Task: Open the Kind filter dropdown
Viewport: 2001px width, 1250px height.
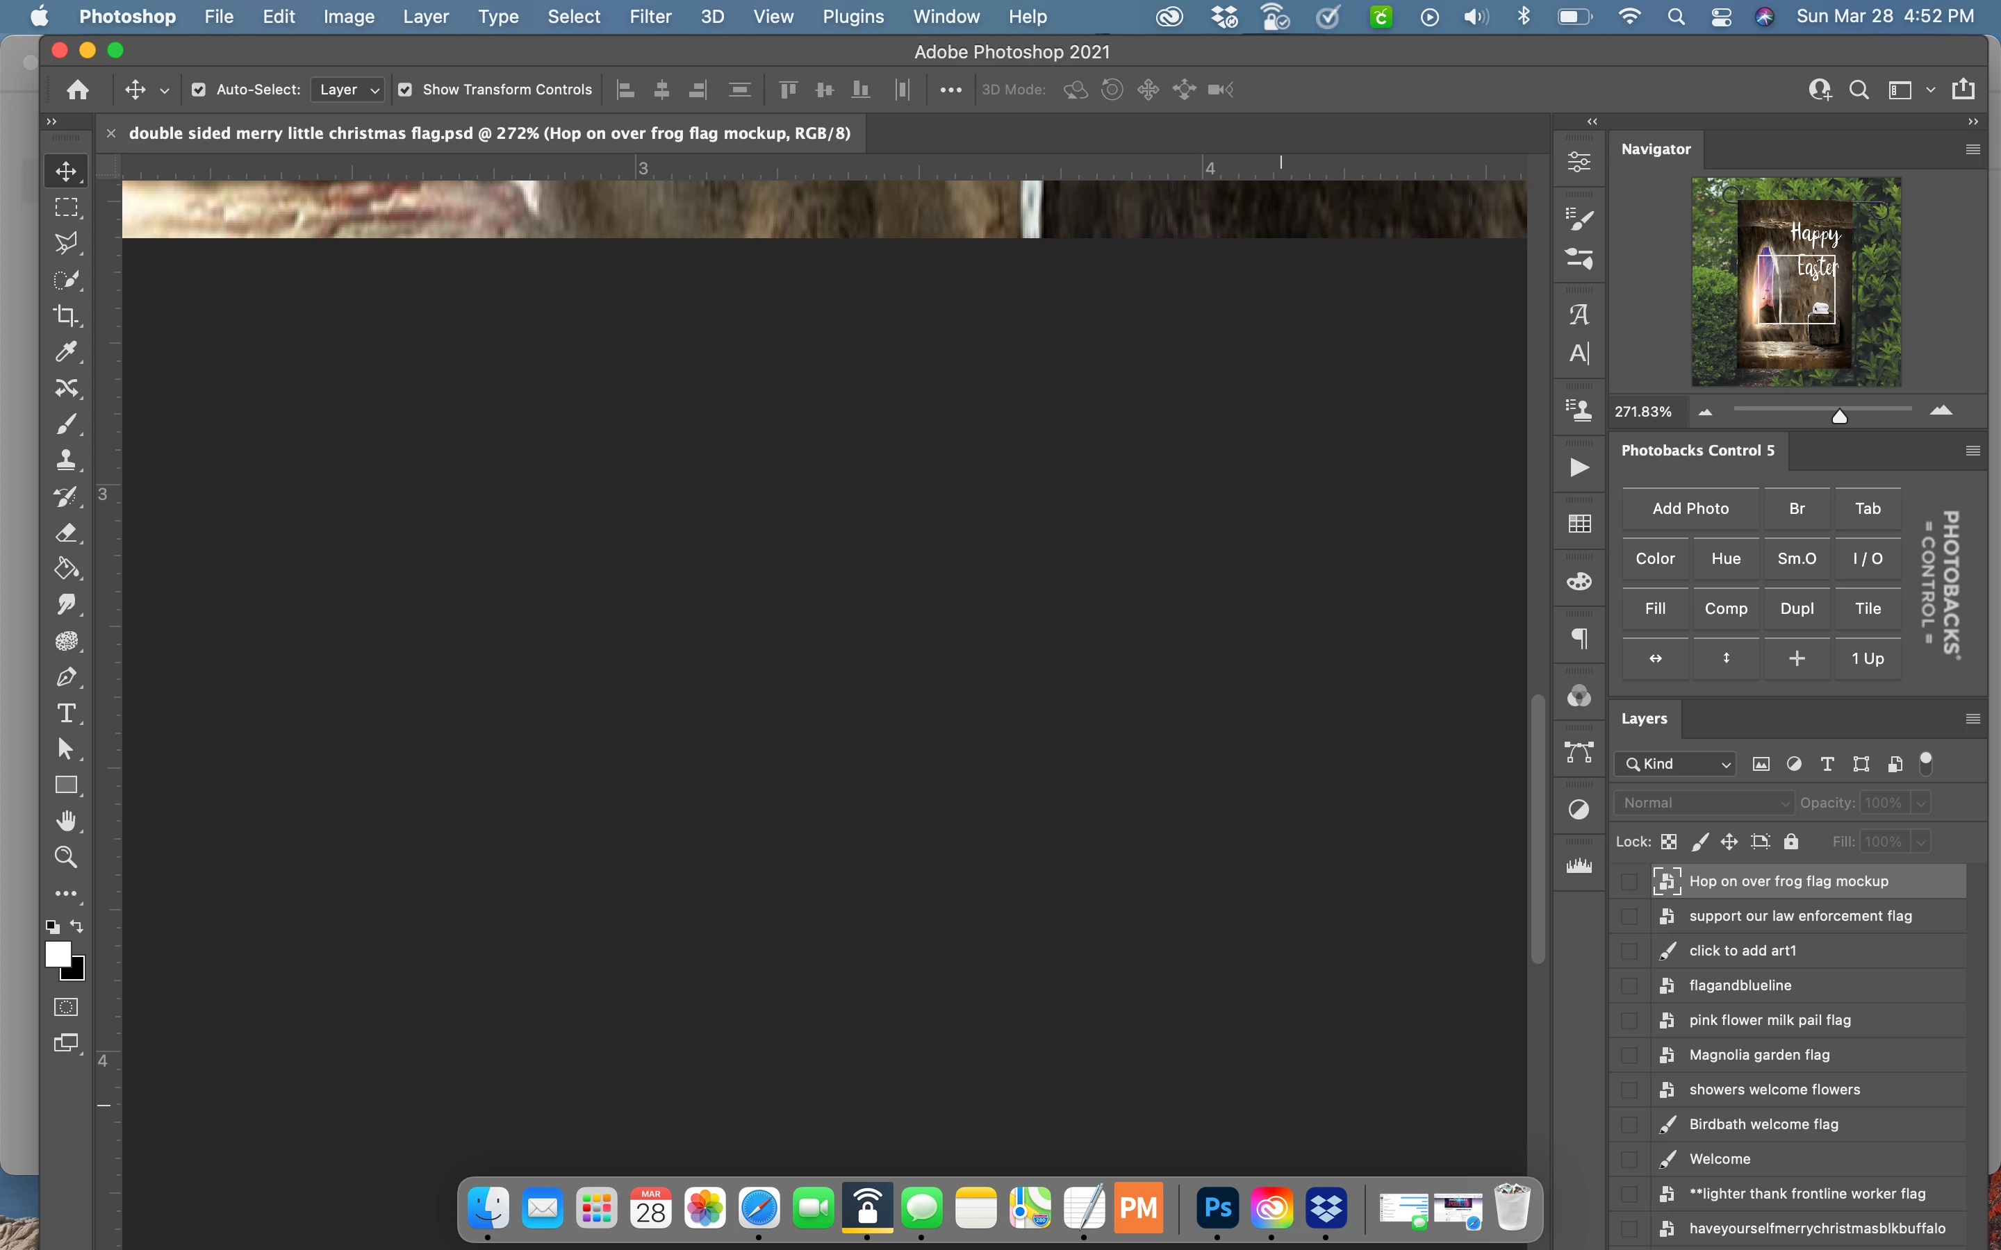Action: point(1676,764)
